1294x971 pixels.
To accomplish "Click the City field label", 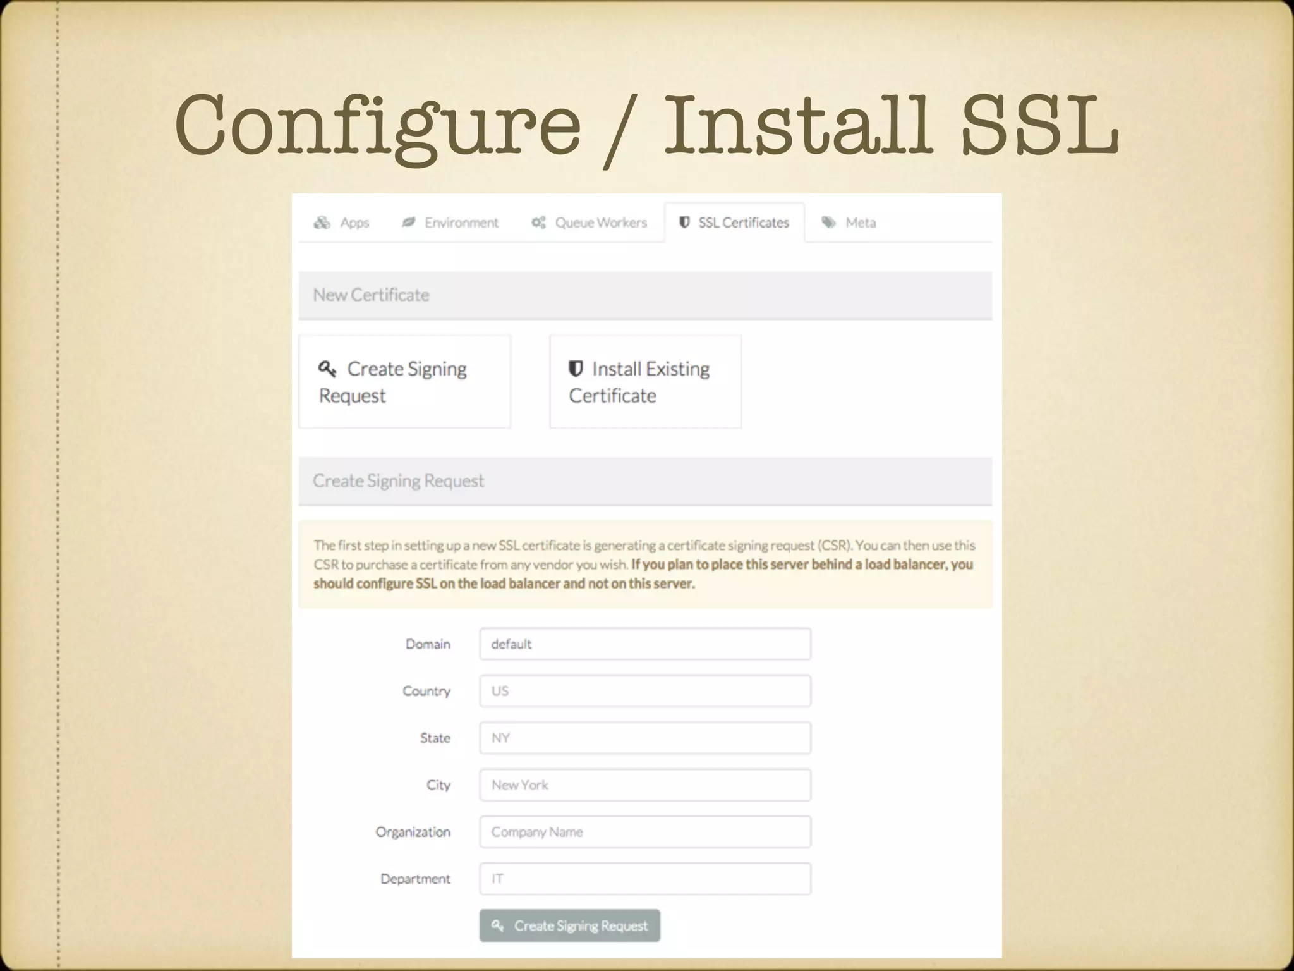I will 438,785.
